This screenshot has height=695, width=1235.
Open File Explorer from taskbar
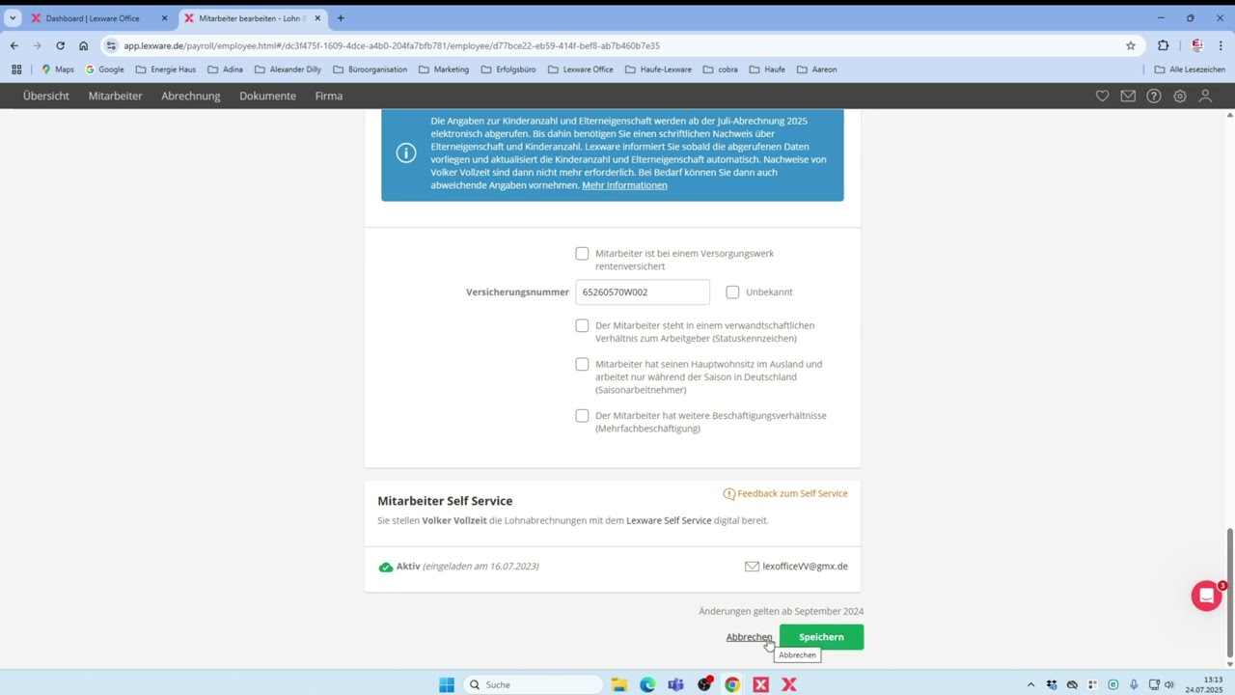click(619, 684)
